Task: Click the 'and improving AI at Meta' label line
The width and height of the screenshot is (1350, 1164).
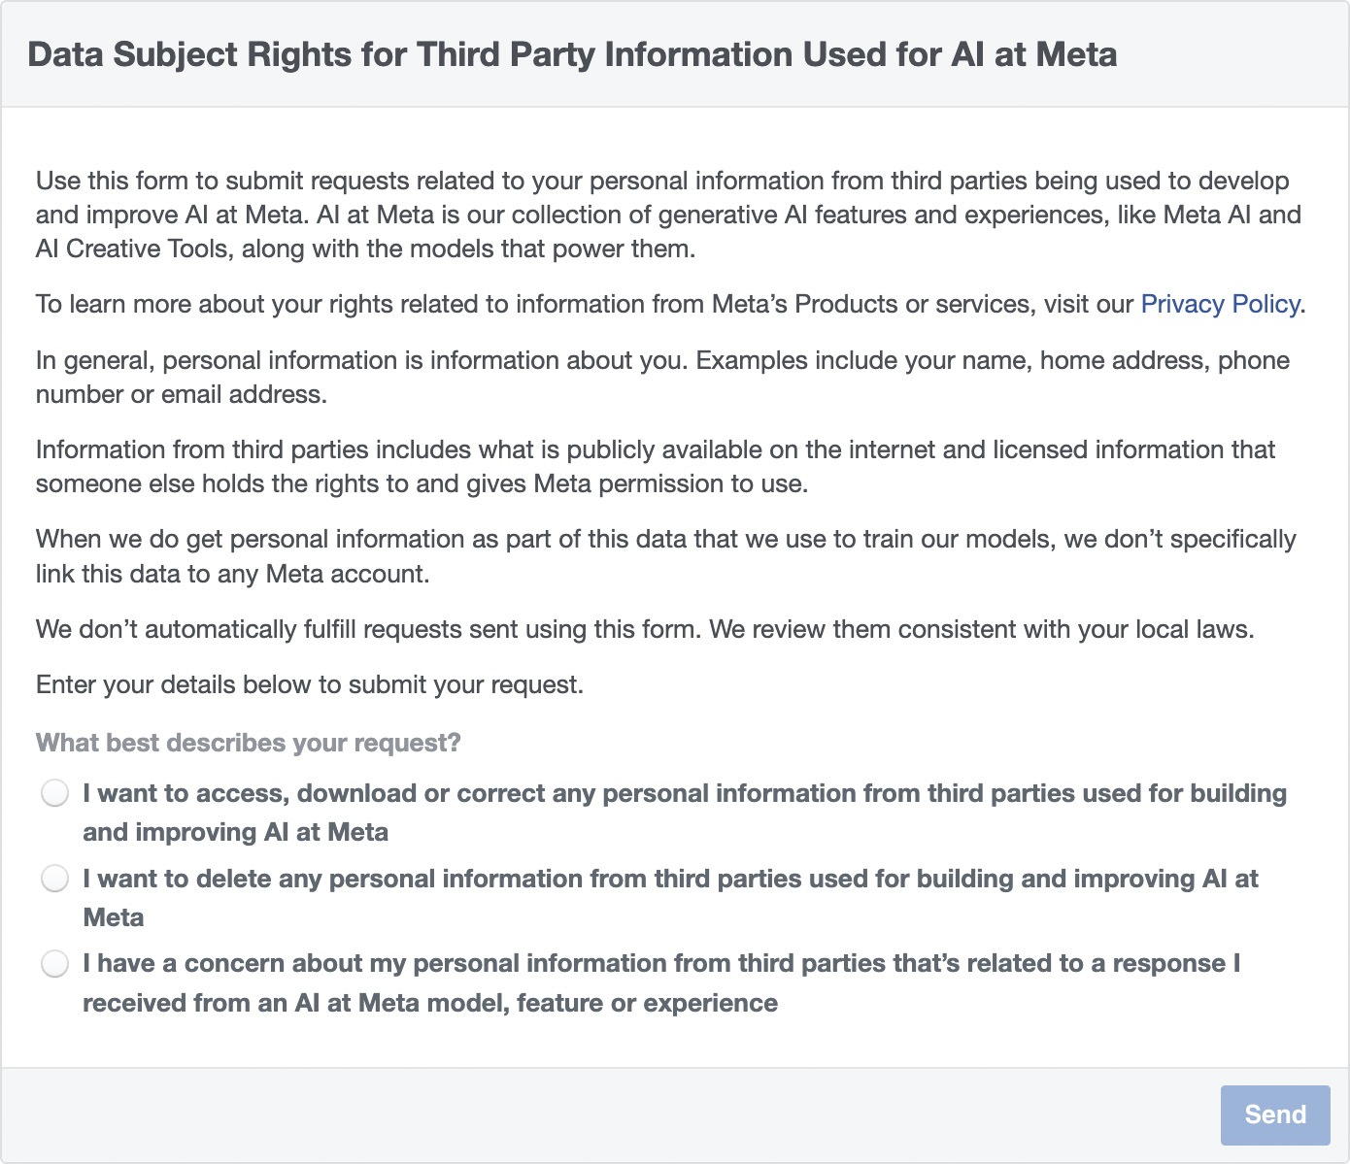Action: [236, 832]
